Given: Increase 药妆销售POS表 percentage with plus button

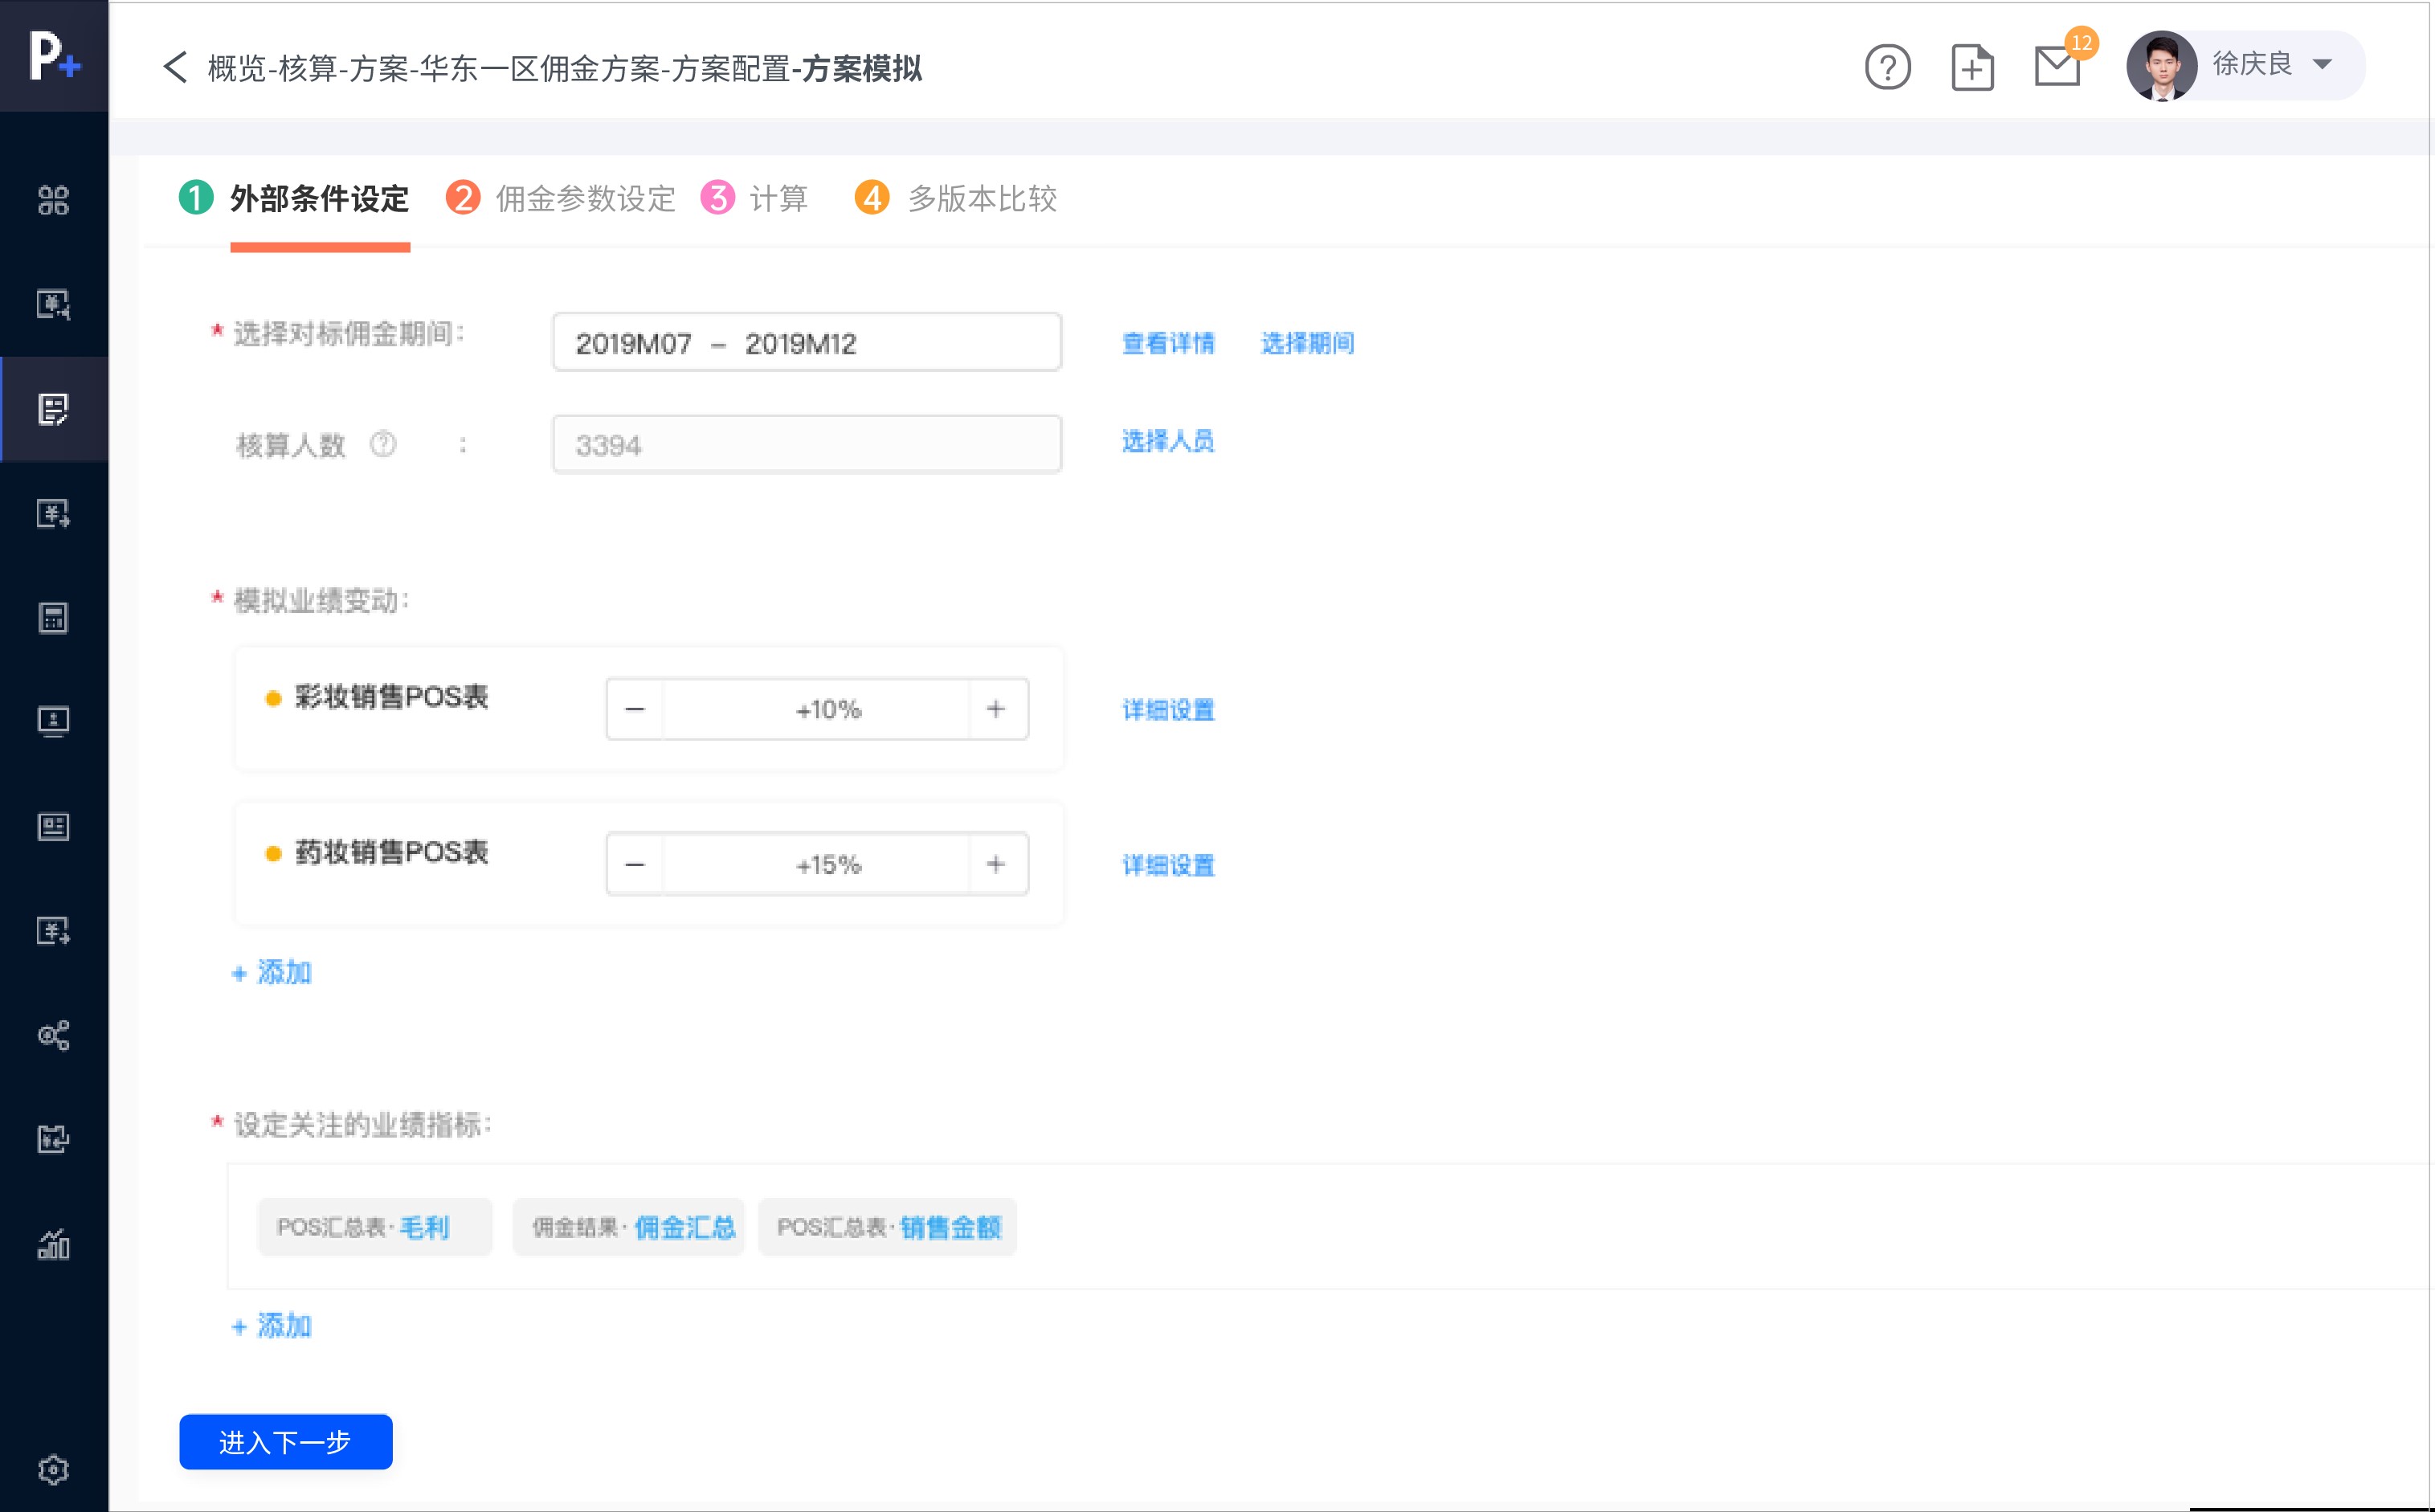Looking at the screenshot, I should click(996, 863).
